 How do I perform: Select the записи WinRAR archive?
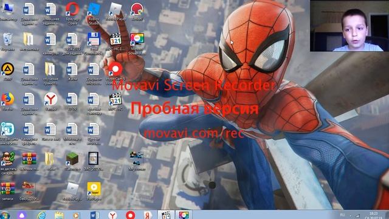7,191
